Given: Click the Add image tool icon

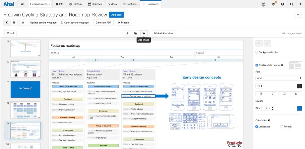Looking at the screenshot, I should click(x=144, y=33).
